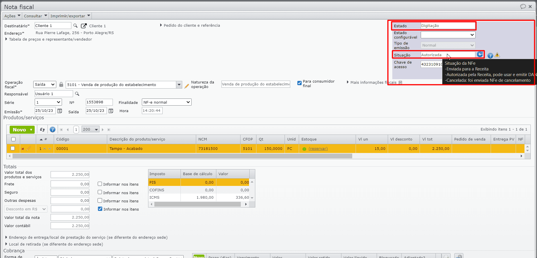Open the Imprimir/exportar menu
This screenshot has width=537, height=258.
pos(70,16)
